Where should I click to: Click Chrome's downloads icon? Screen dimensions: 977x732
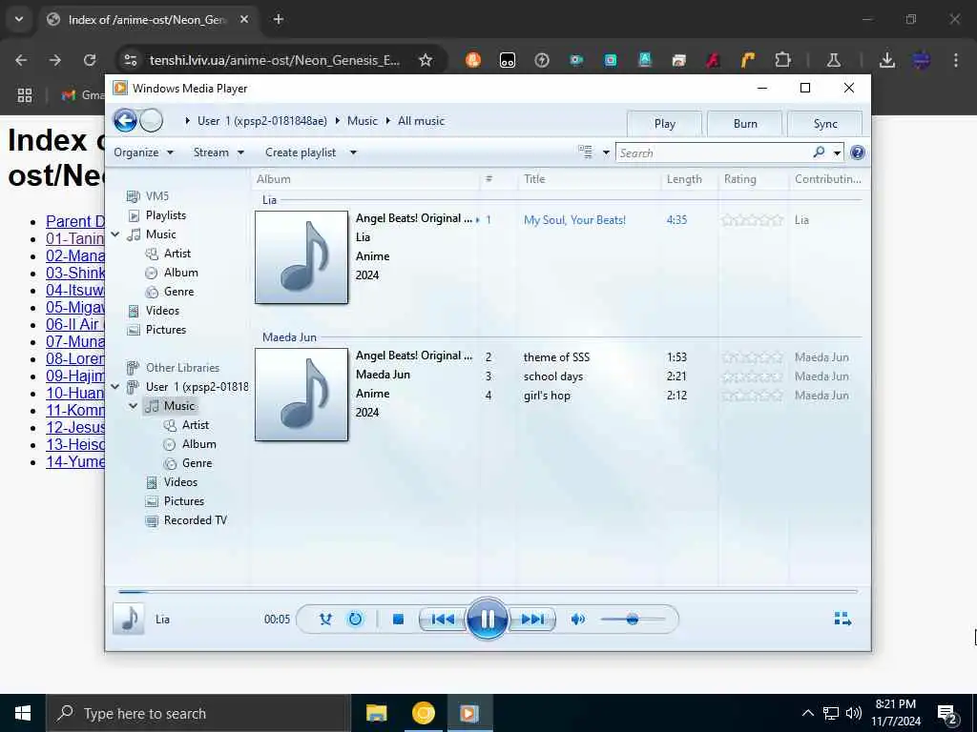(x=886, y=60)
